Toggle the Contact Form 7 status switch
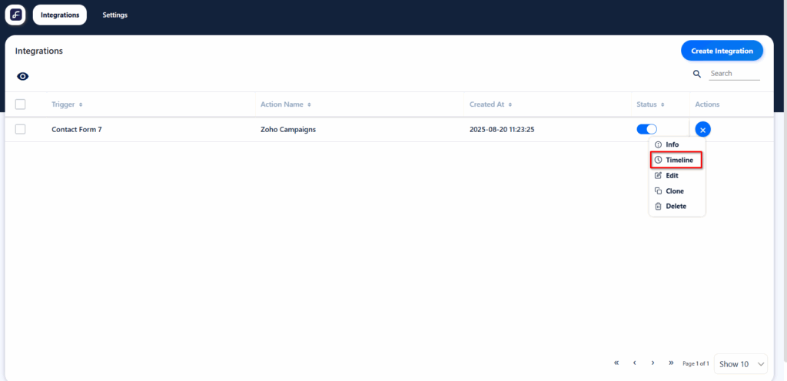Screen dimensions: 787x381 (x=646, y=129)
